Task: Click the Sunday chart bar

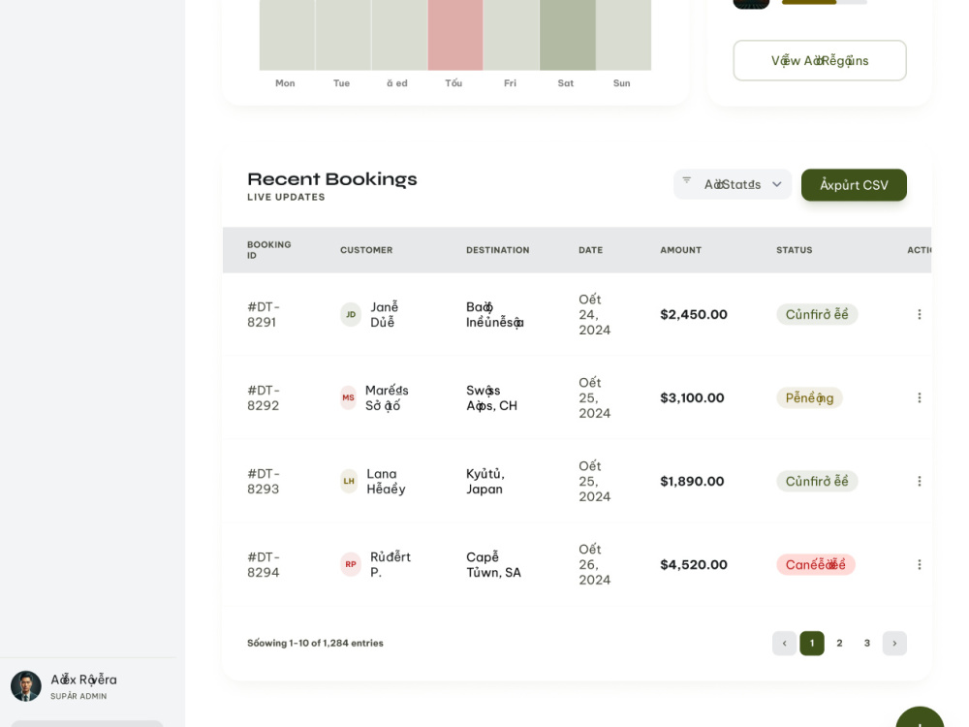Action: (x=623, y=35)
